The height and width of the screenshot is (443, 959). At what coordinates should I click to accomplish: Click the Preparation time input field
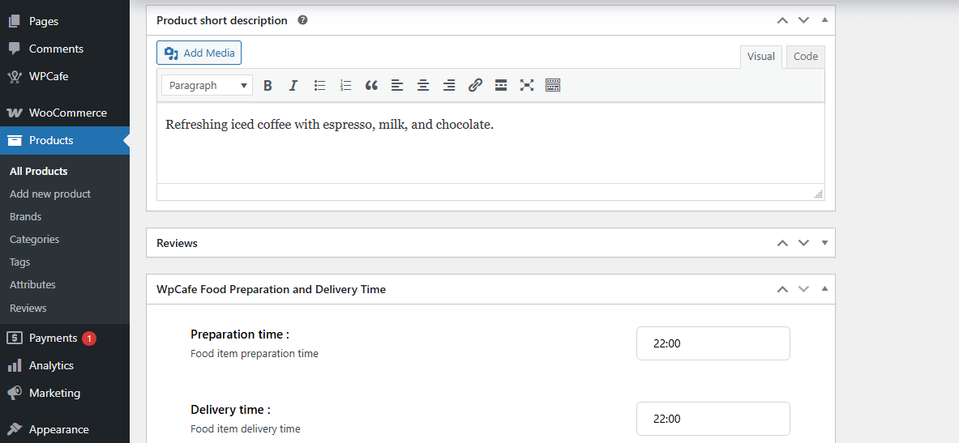point(713,343)
